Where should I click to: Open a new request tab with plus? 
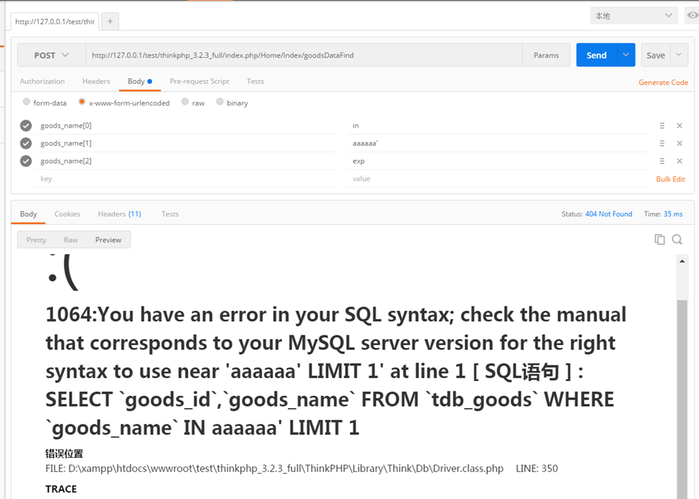click(x=110, y=21)
